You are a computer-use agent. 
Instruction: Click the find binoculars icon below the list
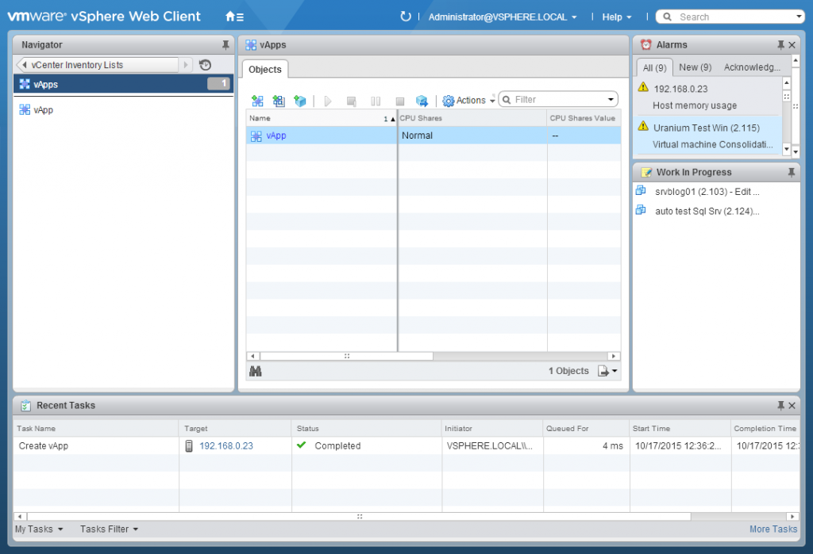[x=256, y=371]
